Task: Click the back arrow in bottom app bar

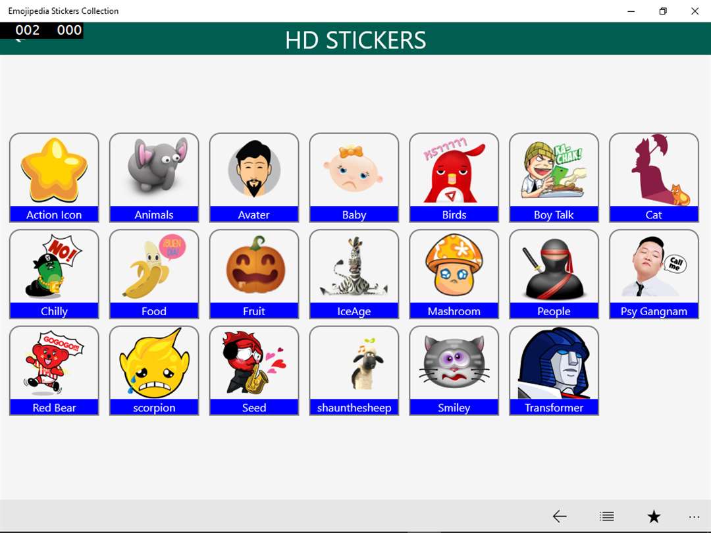Action: [560, 517]
